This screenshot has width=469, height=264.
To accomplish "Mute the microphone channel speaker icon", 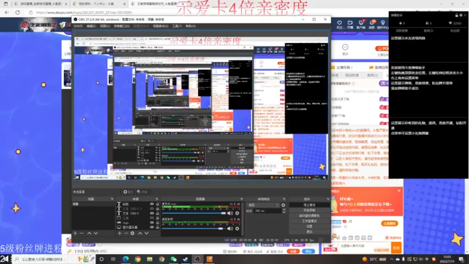I will point(230,213).
